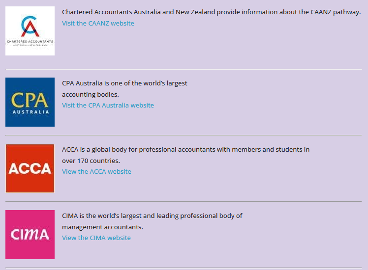Follow the 'Visit the CPA Australia website' link
The width and height of the screenshot is (368, 270).
point(108,105)
